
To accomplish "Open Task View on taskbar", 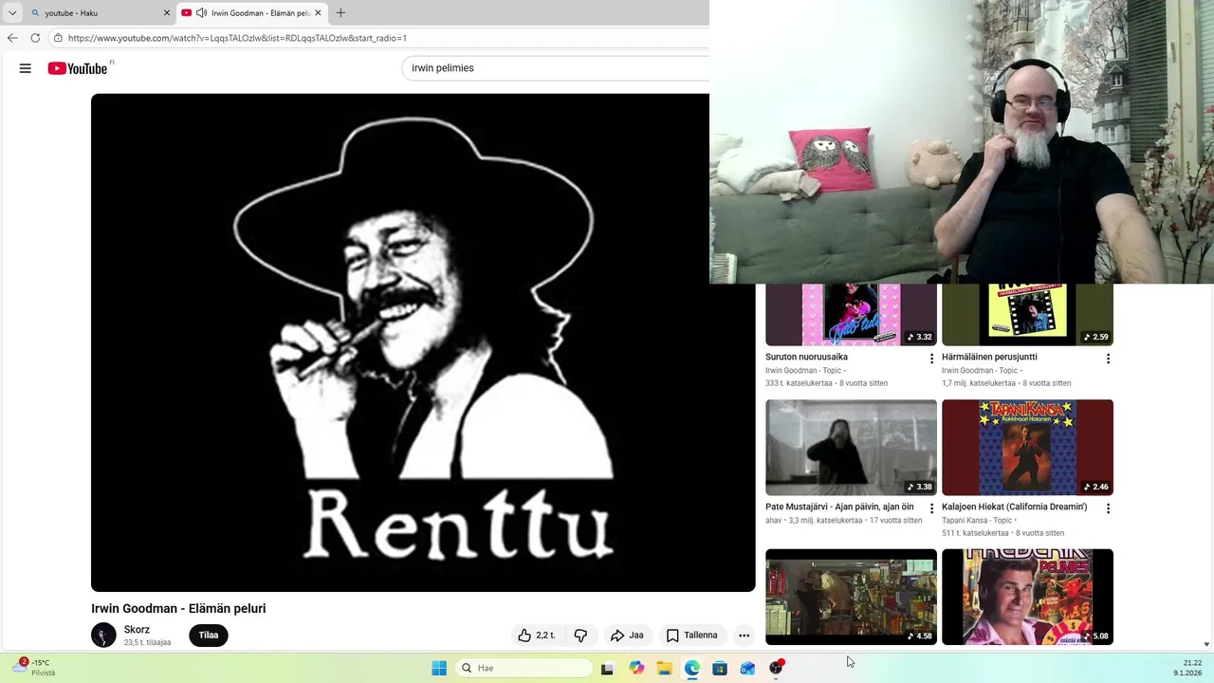I will 608,668.
